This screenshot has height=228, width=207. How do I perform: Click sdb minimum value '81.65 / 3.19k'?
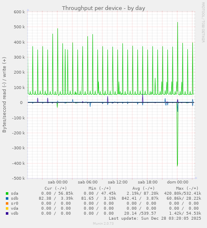(99, 198)
